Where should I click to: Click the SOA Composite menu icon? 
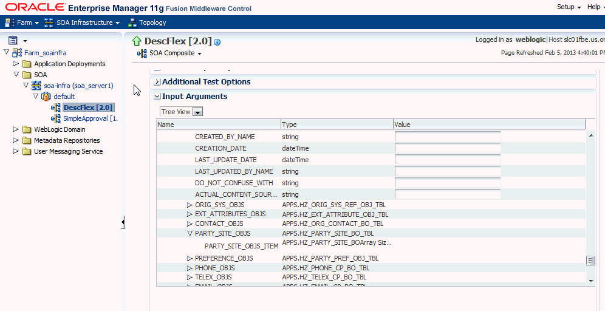(142, 53)
